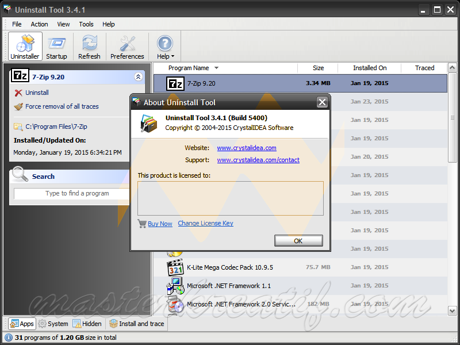The image size is (460, 345).
Task: Sort by Program Name column arrow
Action: coord(217,68)
